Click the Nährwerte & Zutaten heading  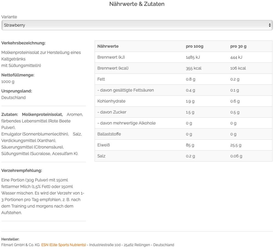tap(137, 4)
